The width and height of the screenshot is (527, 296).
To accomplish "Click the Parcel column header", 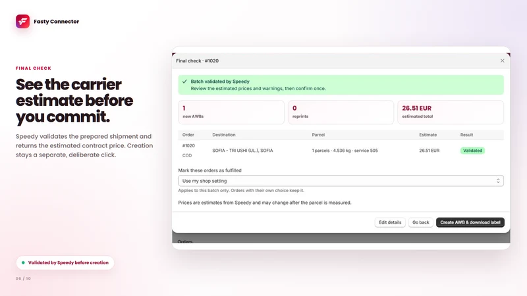I will coord(318,135).
